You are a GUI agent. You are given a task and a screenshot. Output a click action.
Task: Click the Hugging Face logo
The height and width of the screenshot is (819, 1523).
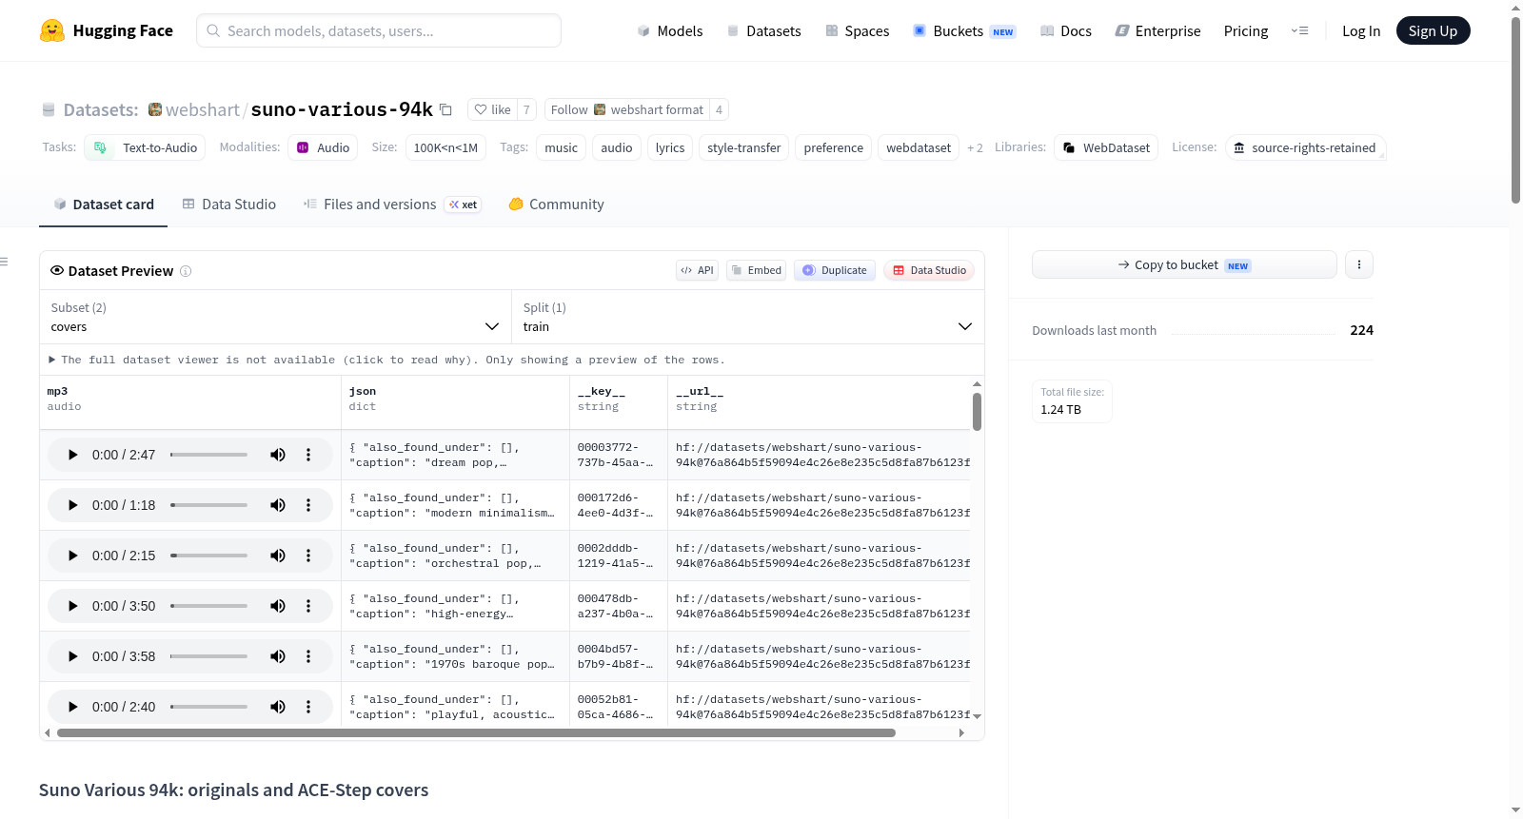106,30
